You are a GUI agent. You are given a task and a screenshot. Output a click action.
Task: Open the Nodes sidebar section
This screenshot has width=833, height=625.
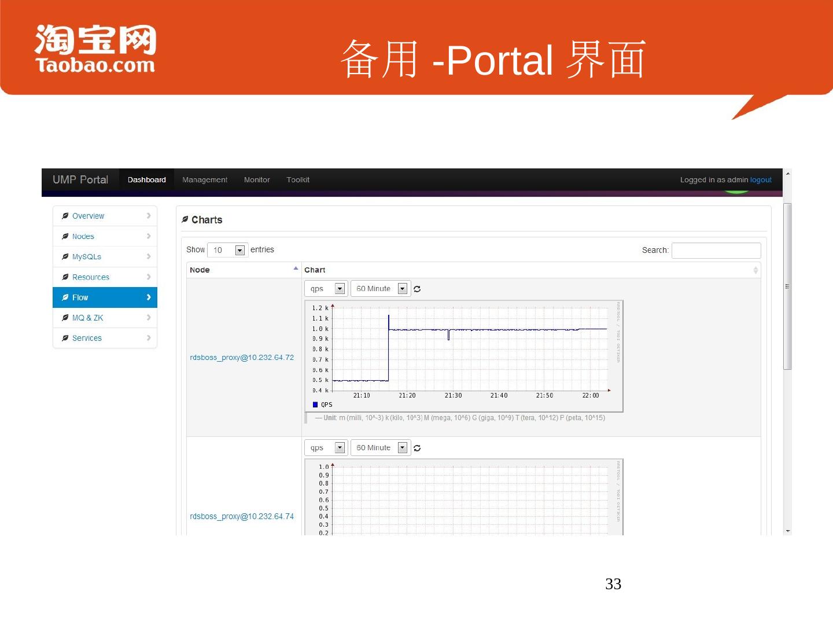105,236
